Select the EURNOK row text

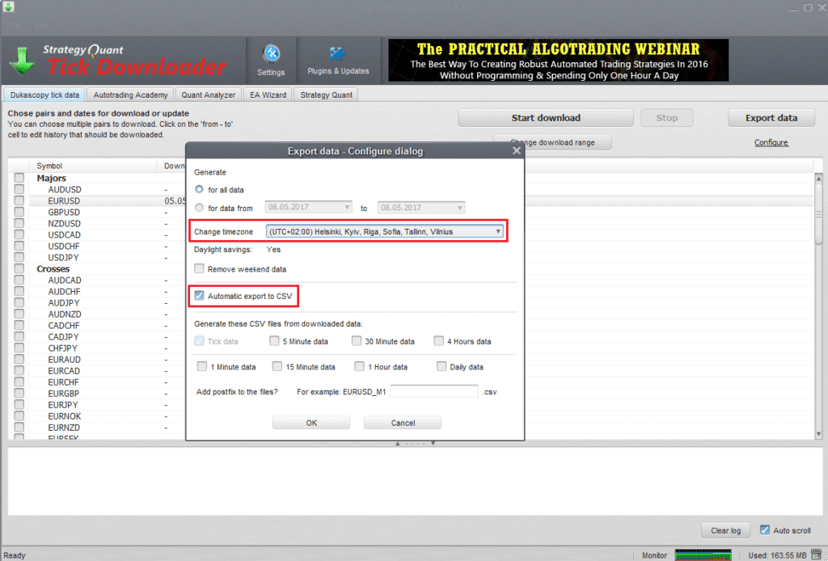65,415
